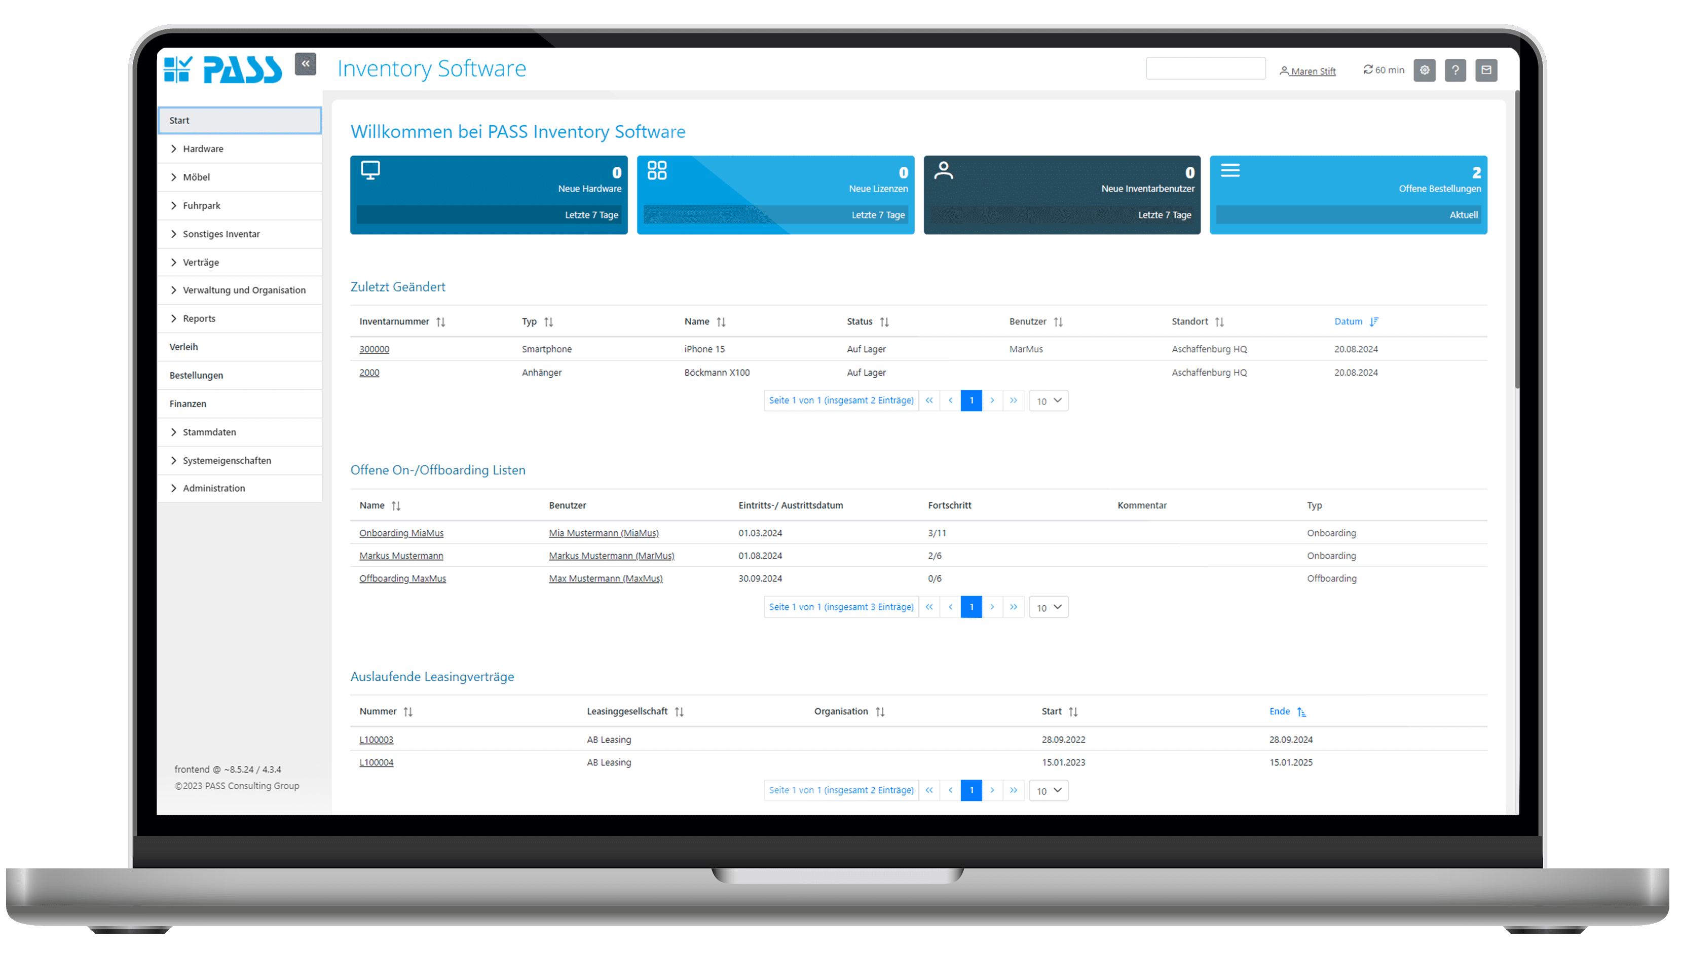Go to last page in leasing contracts pager

(1014, 791)
